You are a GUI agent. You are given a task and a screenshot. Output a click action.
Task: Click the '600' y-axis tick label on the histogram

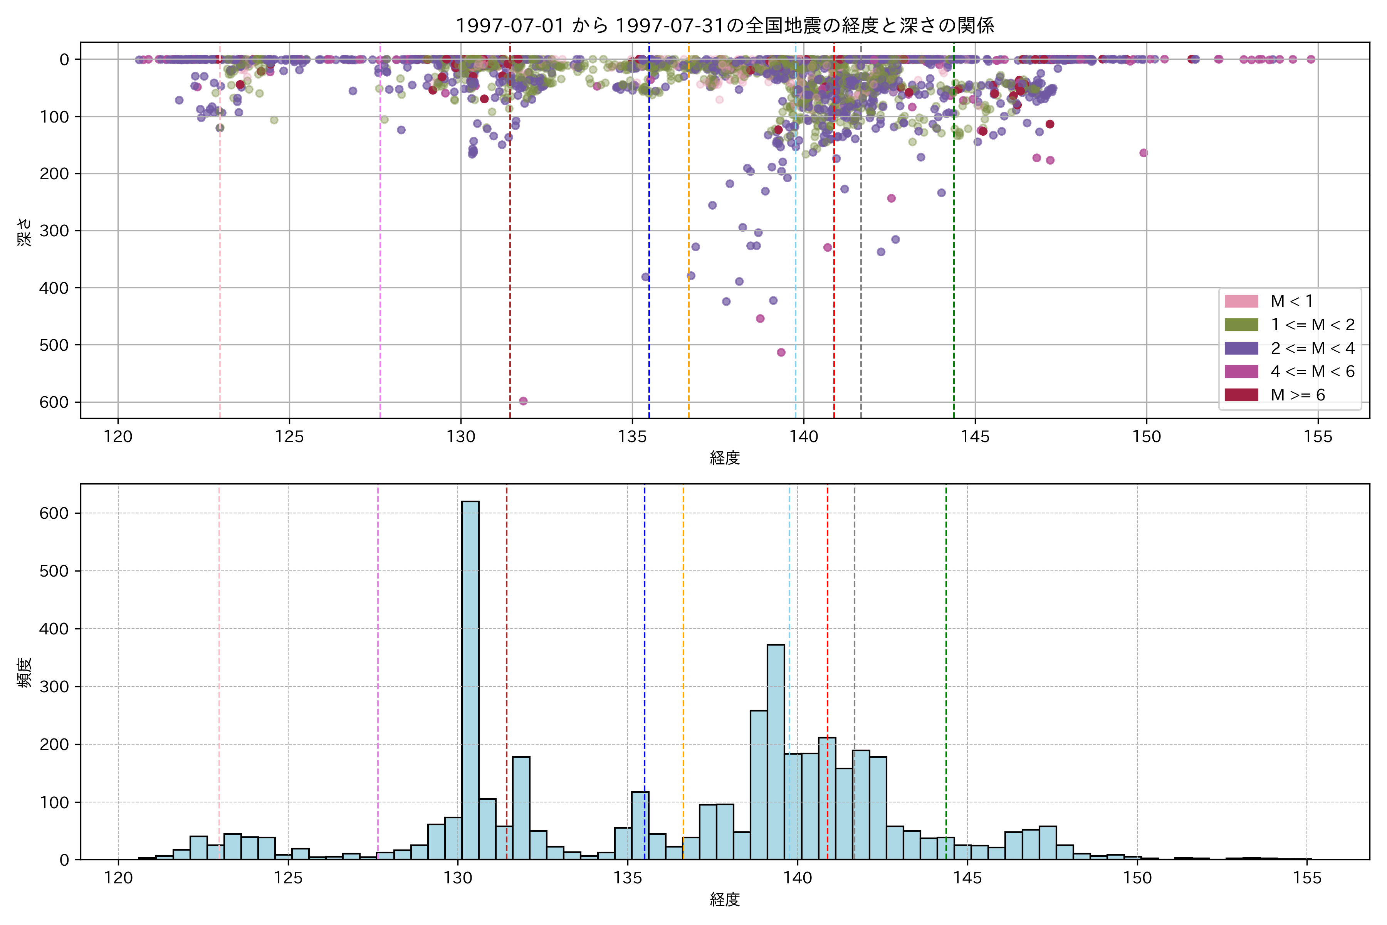(54, 513)
